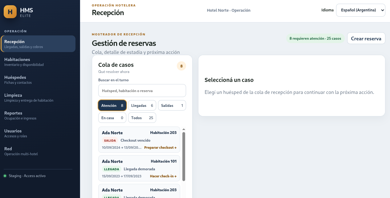This screenshot has height=198, width=390.
Task: Click the green status dot beside Staging
Action: coord(5,176)
